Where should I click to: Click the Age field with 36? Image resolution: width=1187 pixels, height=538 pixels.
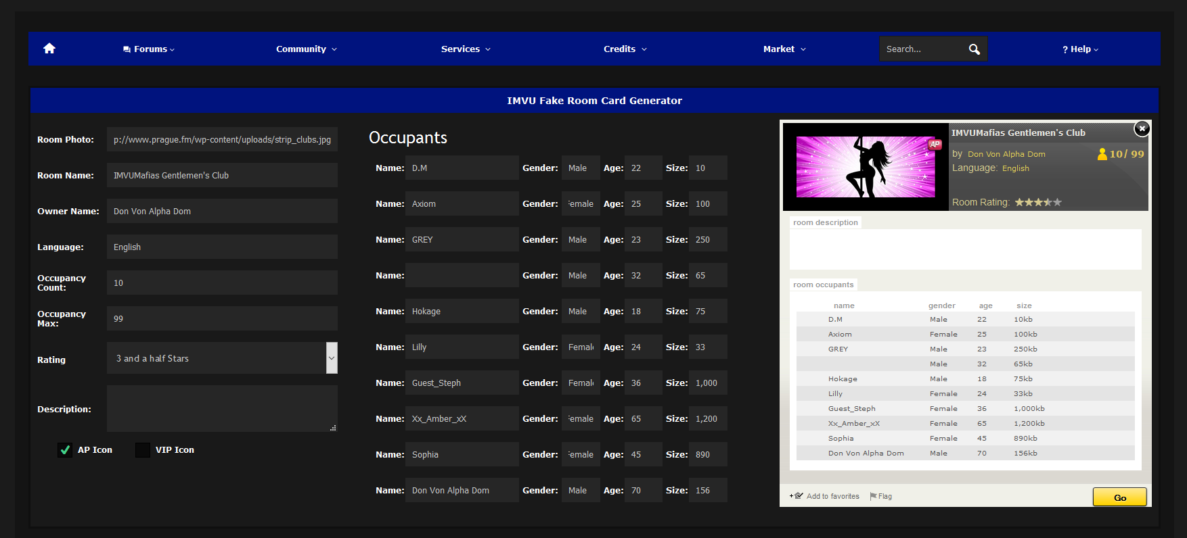(x=644, y=383)
